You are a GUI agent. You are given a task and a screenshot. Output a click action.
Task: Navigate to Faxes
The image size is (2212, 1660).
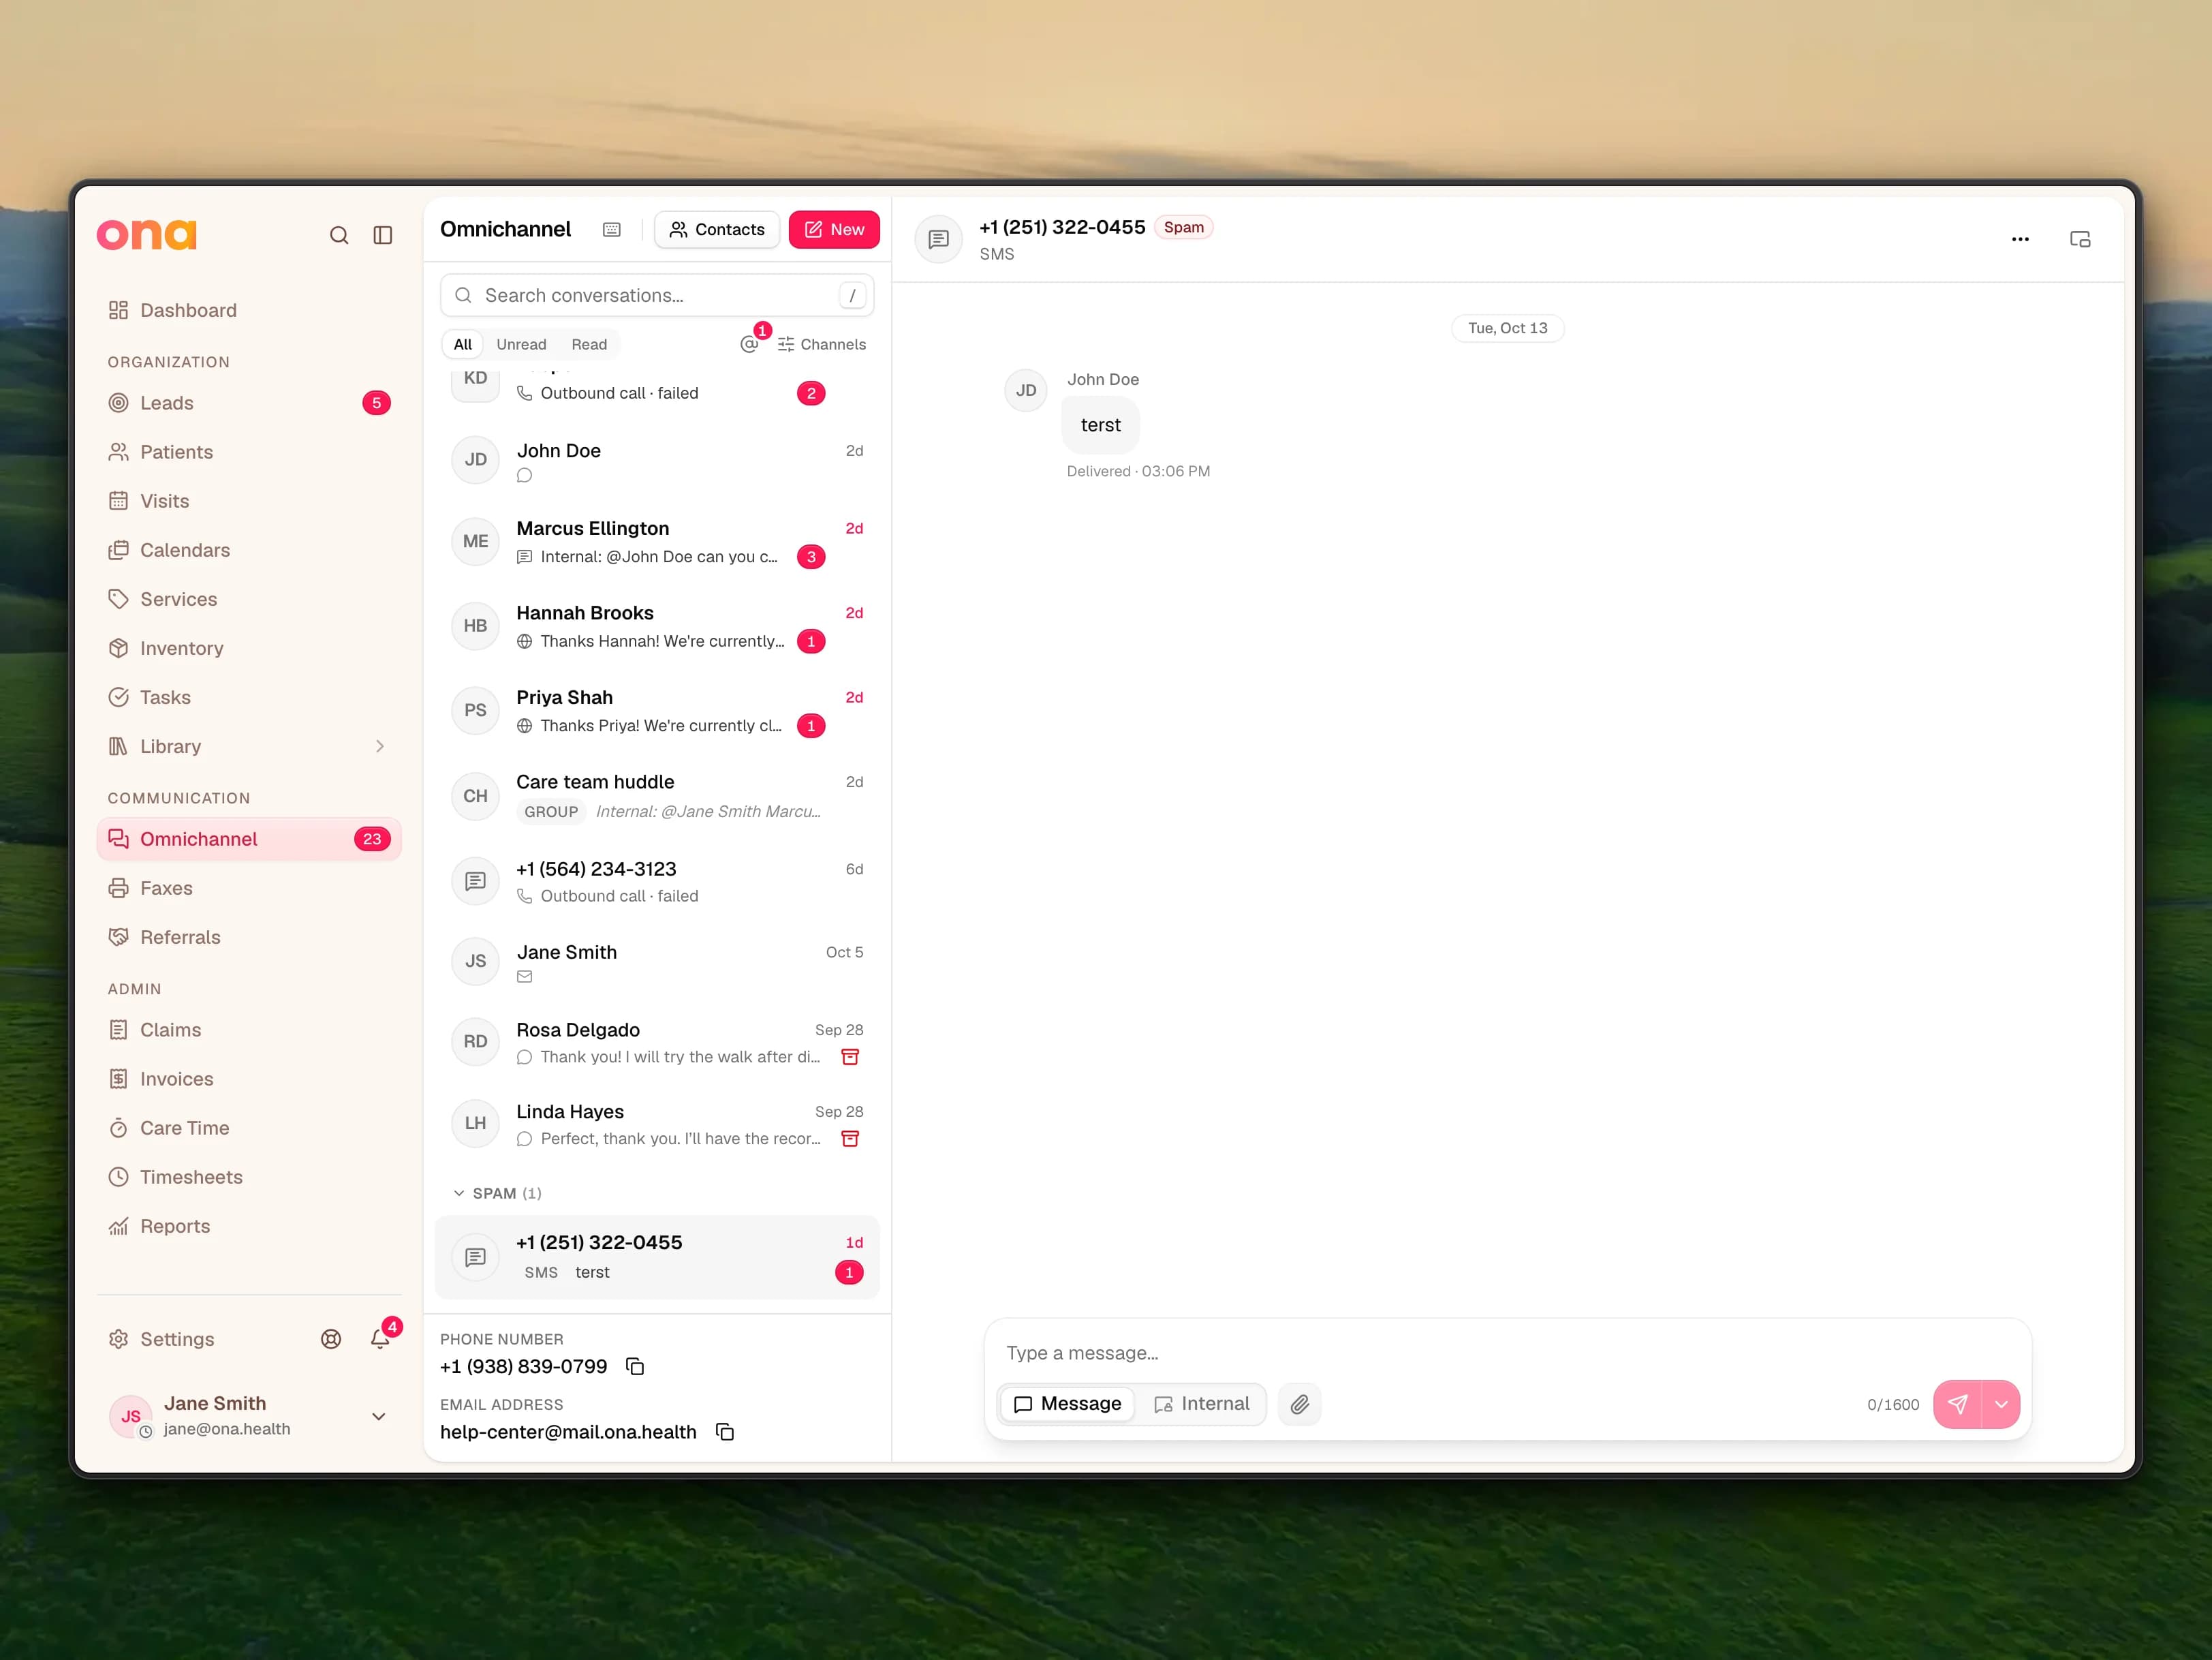[249, 888]
